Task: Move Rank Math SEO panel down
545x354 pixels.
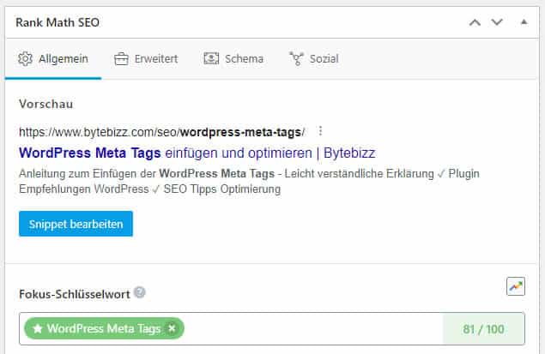Action: 497,22
